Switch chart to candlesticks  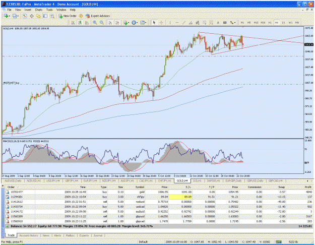pos(80,23)
